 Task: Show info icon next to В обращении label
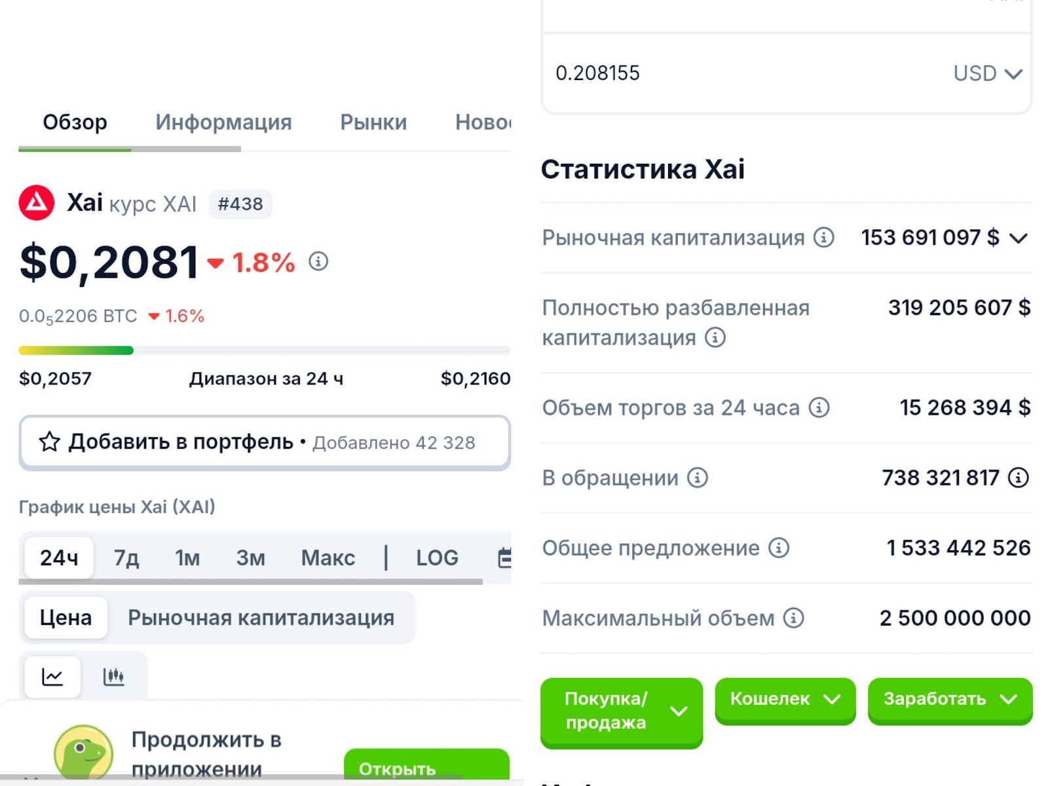(x=698, y=477)
